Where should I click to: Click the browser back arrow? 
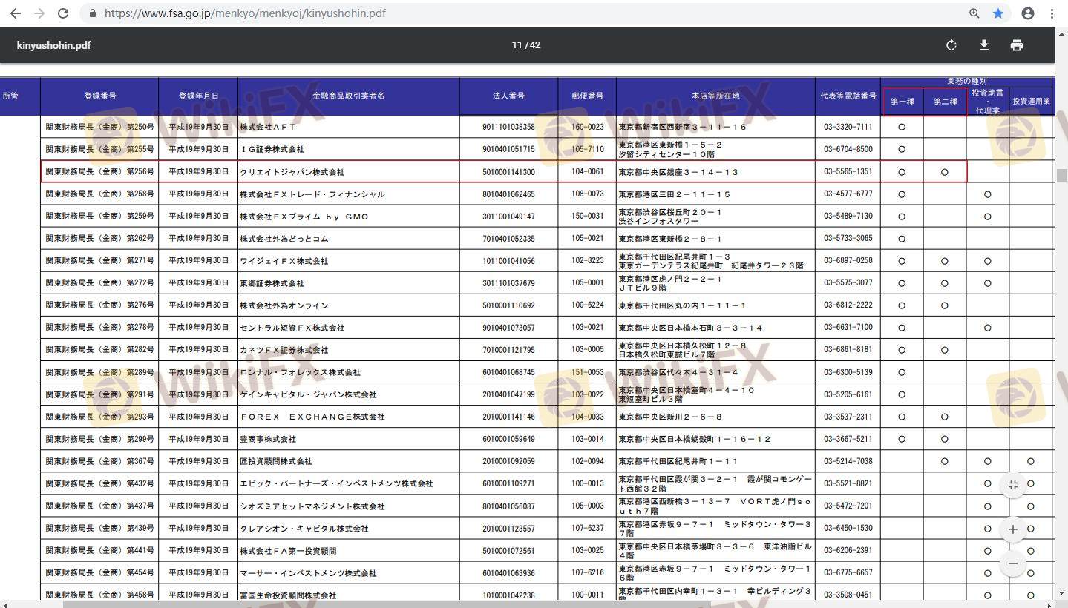[16, 13]
